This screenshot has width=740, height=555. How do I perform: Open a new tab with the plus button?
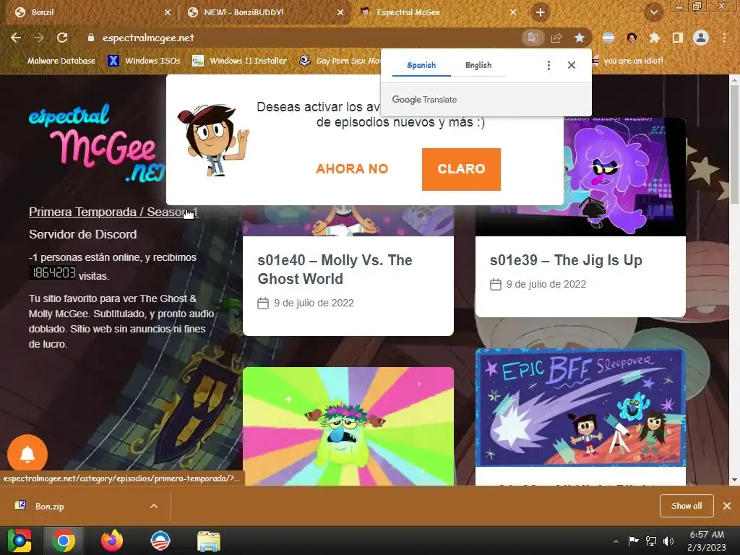541,12
